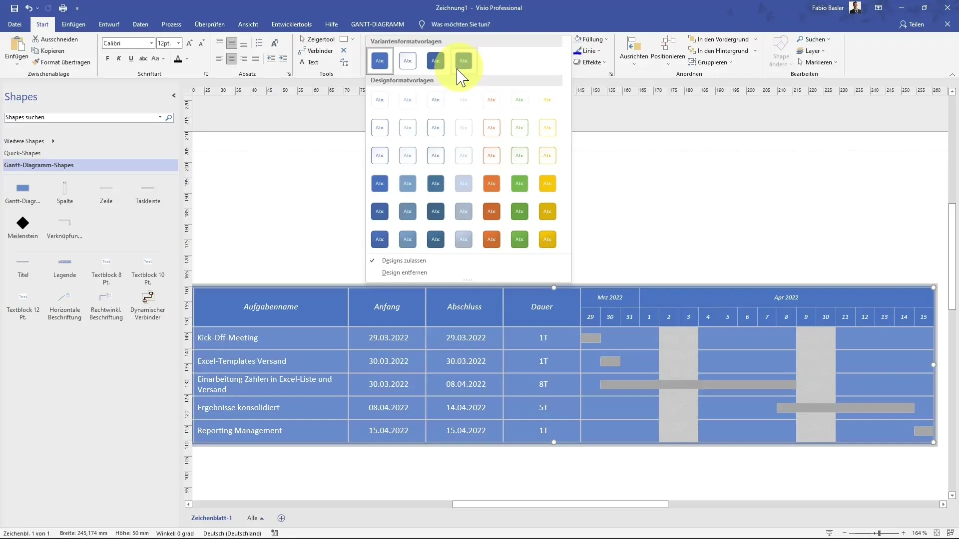This screenshot has height=539, width=959.
Task: Toggle center text alignment
Action: 231,58
